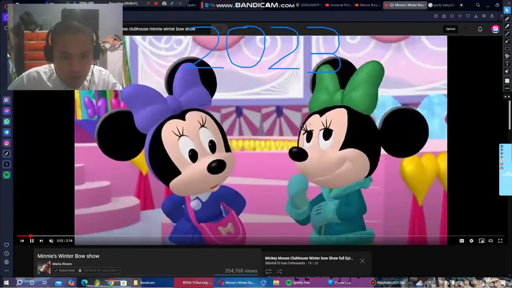The height and width of the screenshot is (288, 512).
Task: Seek on the video progress bar
Action: pos(261,236)
